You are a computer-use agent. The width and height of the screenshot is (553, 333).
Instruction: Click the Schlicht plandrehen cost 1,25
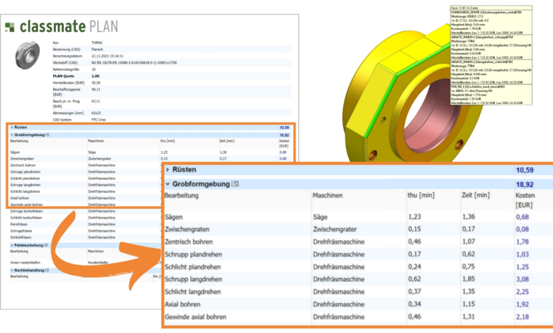click(523, 267)
